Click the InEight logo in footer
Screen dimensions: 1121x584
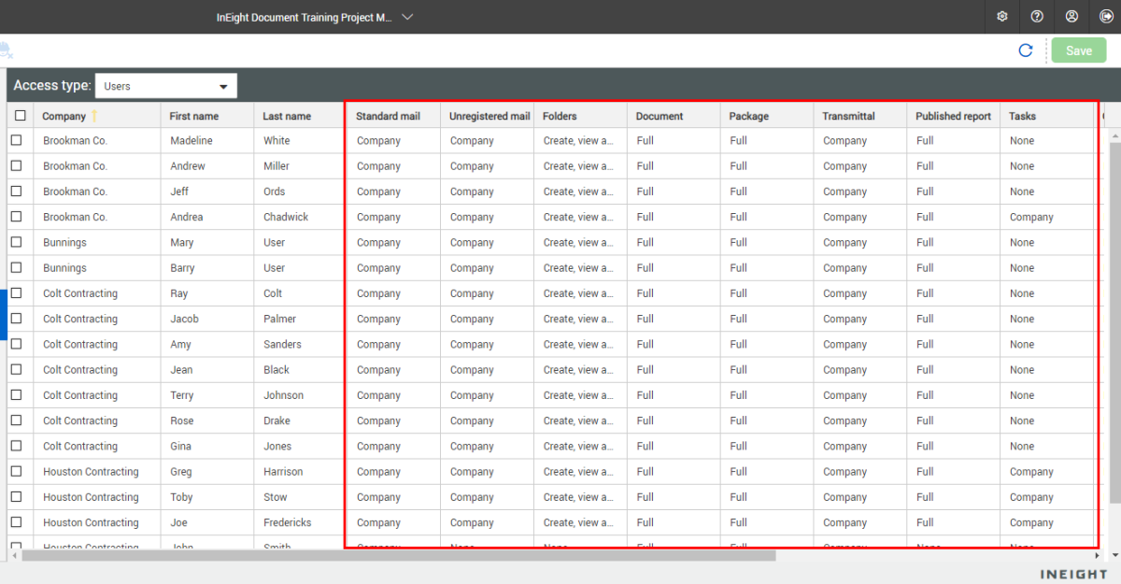[1073, 574]
